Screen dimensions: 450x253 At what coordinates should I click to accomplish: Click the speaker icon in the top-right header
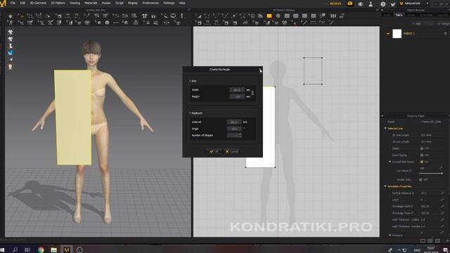point(361,4)
